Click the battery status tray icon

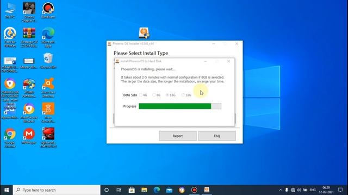click(305, 190)
